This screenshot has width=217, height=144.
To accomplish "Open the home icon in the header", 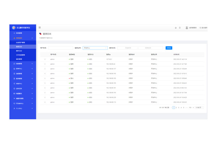I will click(176, 28).
